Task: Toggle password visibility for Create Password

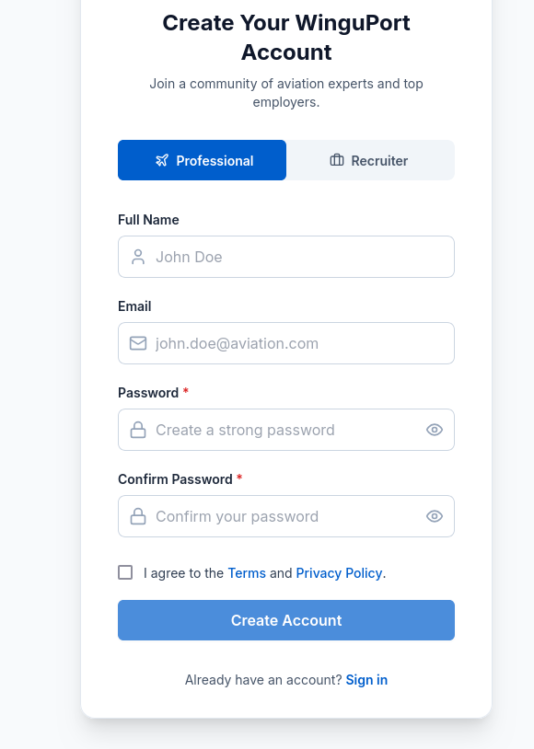Action: click(x=434, y=430)
